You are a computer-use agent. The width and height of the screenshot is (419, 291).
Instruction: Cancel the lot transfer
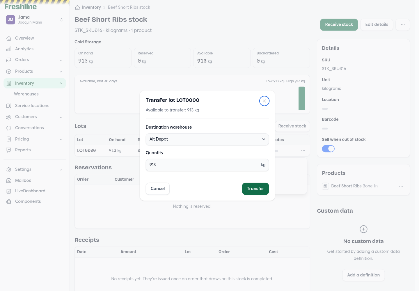coord(158,189)
